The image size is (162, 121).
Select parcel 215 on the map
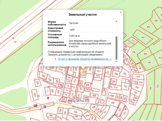61,70
